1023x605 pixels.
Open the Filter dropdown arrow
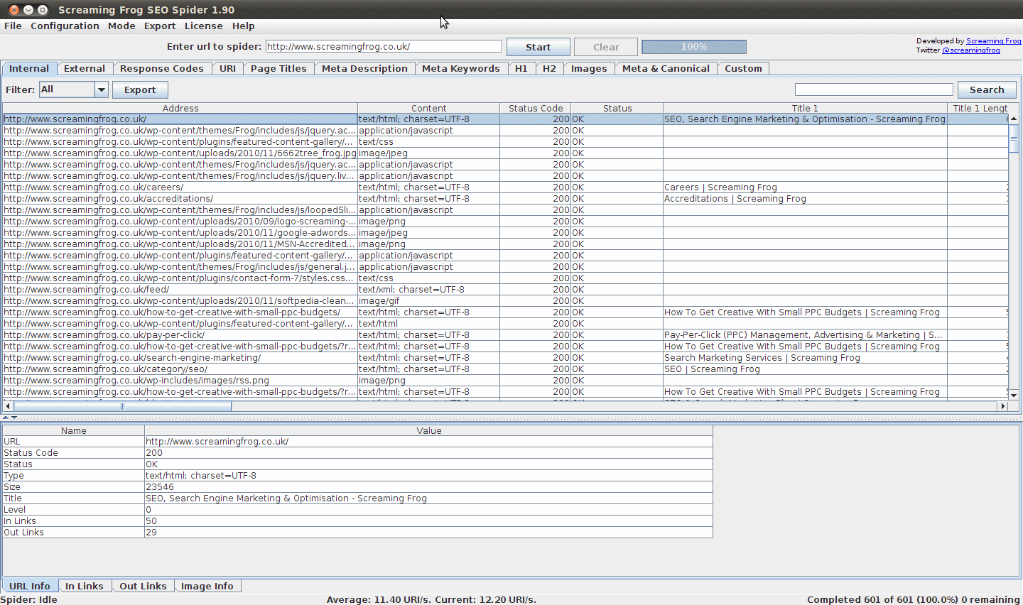tap(101, 89)
